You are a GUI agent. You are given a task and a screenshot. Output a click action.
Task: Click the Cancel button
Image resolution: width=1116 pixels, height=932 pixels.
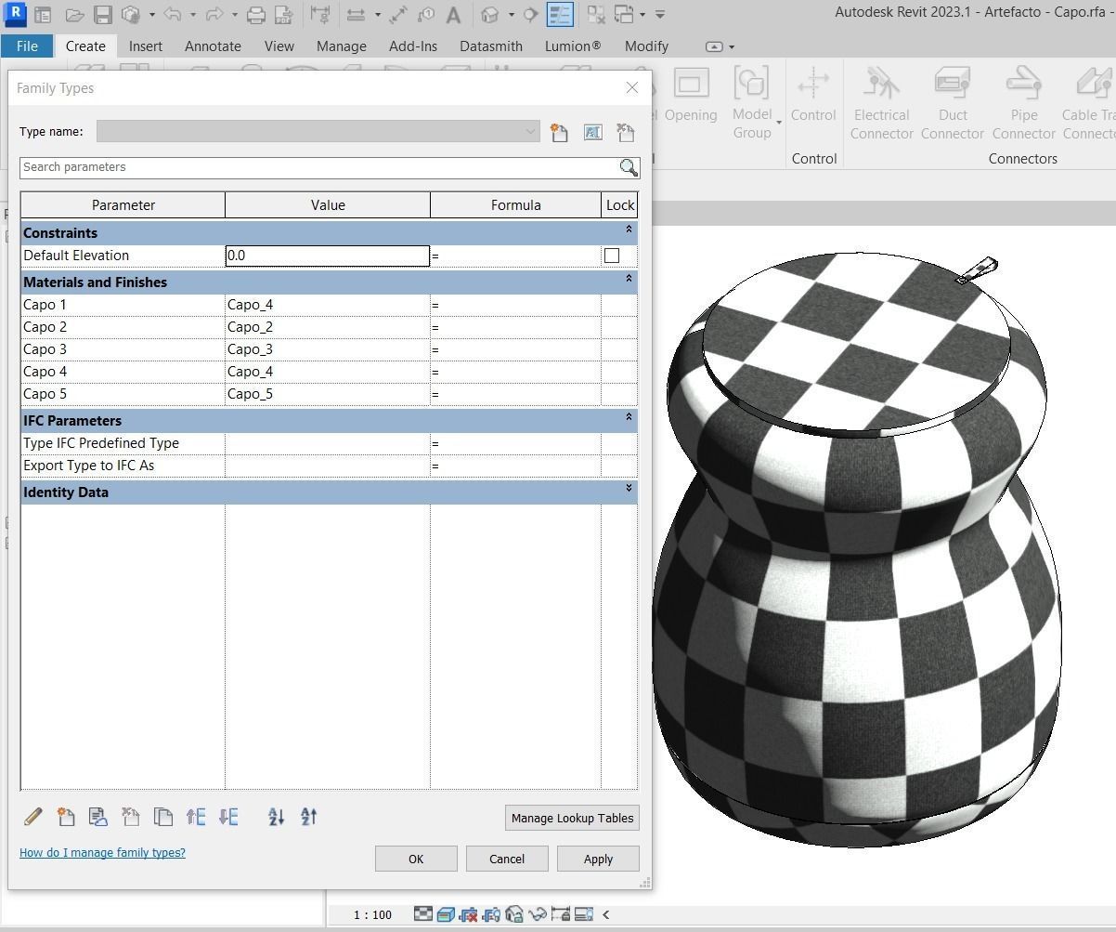507,859
